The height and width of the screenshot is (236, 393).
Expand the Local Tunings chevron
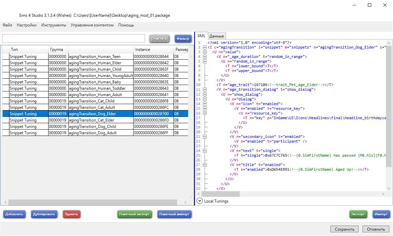tap(200, 201)
